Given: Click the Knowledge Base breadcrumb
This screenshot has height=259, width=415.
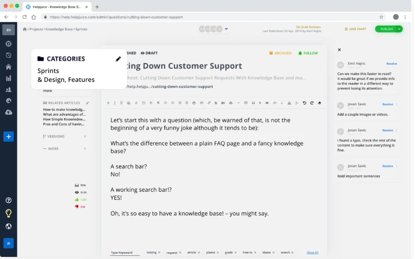Looking at the screenshot, I should click(x=59, y=29).
